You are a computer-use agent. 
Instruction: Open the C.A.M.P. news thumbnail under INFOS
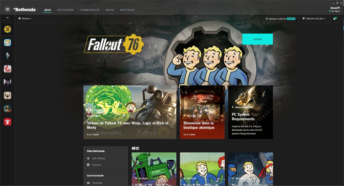[x=154, y=169]
